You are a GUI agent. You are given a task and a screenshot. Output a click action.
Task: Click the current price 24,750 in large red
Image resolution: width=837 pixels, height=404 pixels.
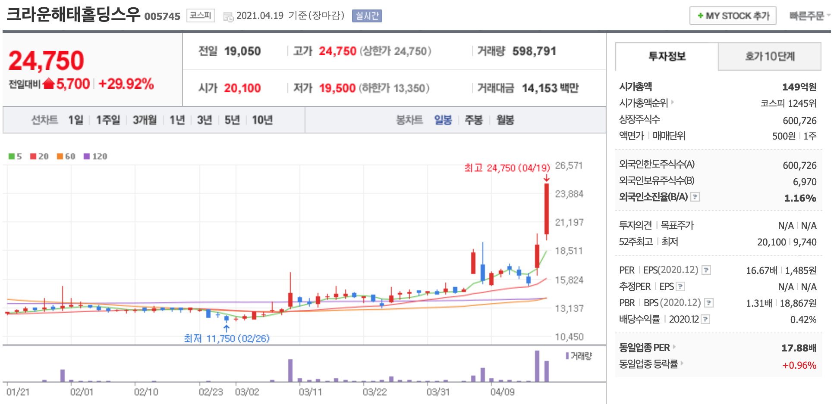pyautogui.click(x=46, y=60)
